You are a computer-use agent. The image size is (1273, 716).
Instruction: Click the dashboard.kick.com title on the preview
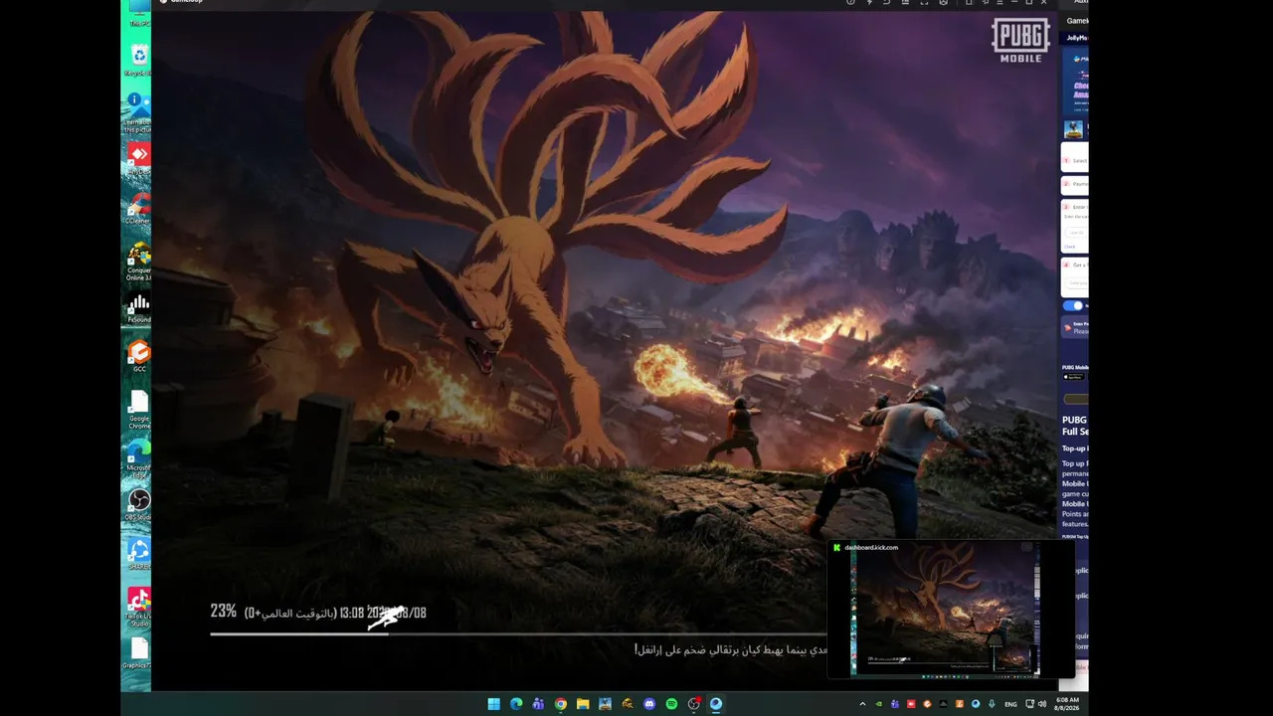tap(871, 547)
